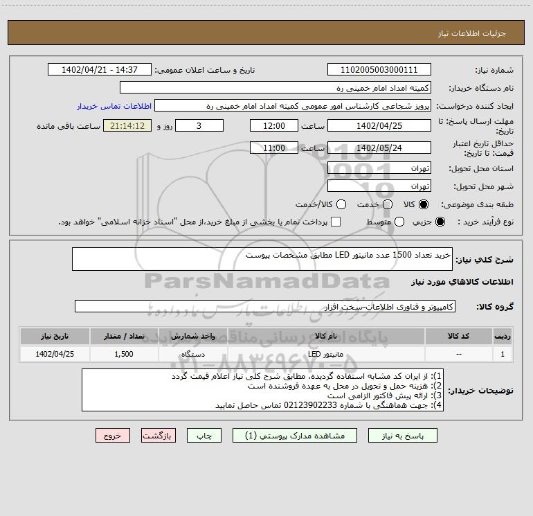Click the تعداد / مقدار column header
This screenshot has height=516, width=533.
(124, 337)
